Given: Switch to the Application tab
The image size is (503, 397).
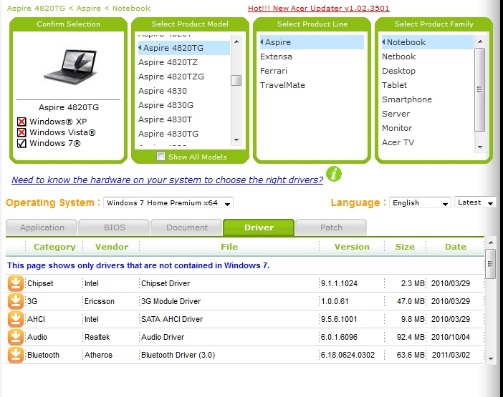Looking at the screenshot, I should tap(42, 227).
